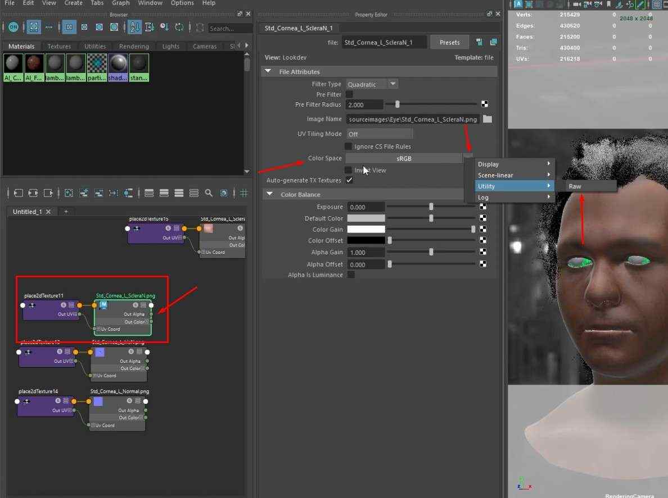Image resolution: width=668 pixels, height=498 pixels.
Task: Toggle Pre Filter checkbox
Action: click(349, 94)
